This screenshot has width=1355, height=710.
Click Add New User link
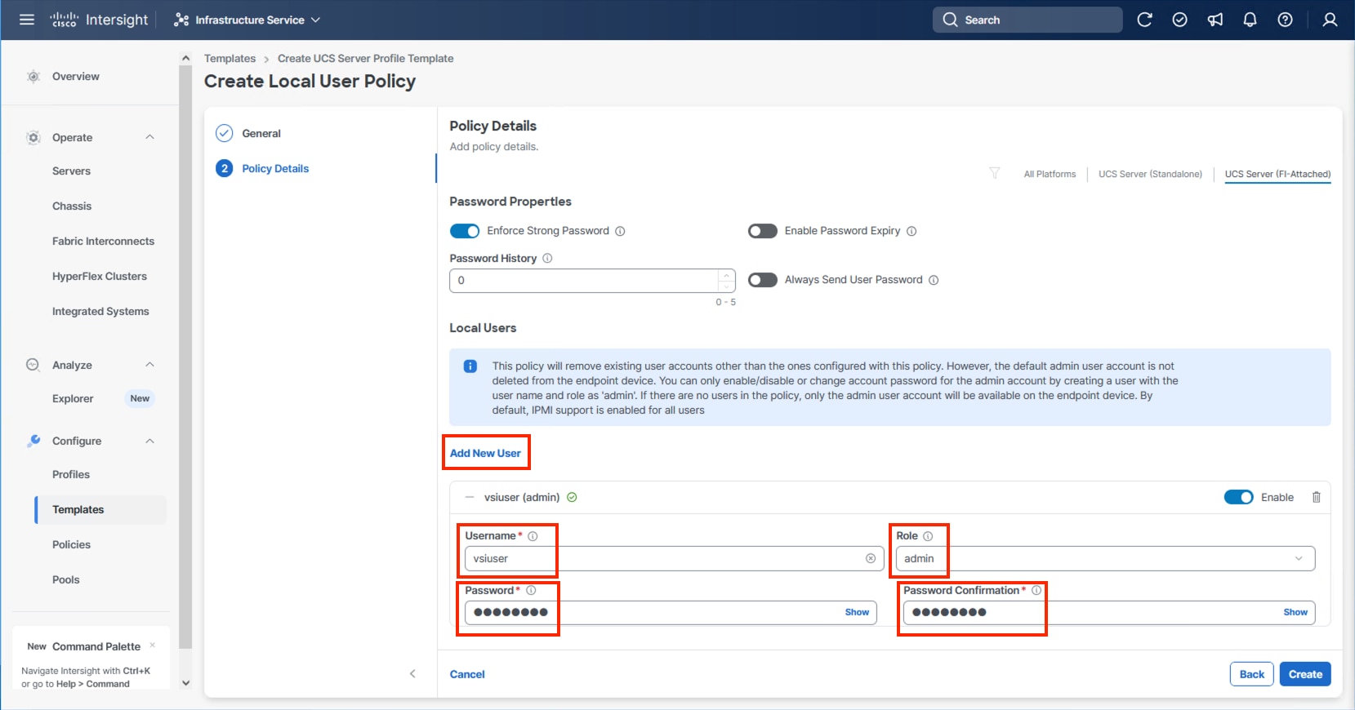485,453
